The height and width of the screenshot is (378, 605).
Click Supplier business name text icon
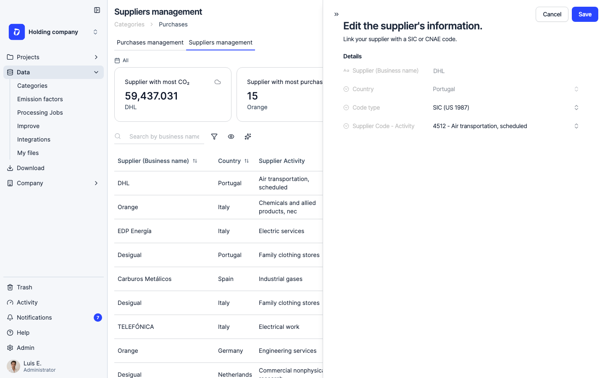[346, 71]
